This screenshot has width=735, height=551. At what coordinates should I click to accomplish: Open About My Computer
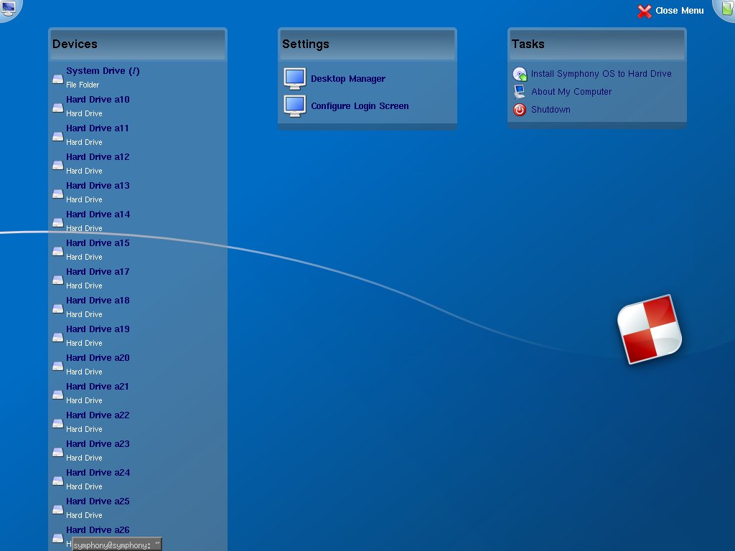pos(571,91)
